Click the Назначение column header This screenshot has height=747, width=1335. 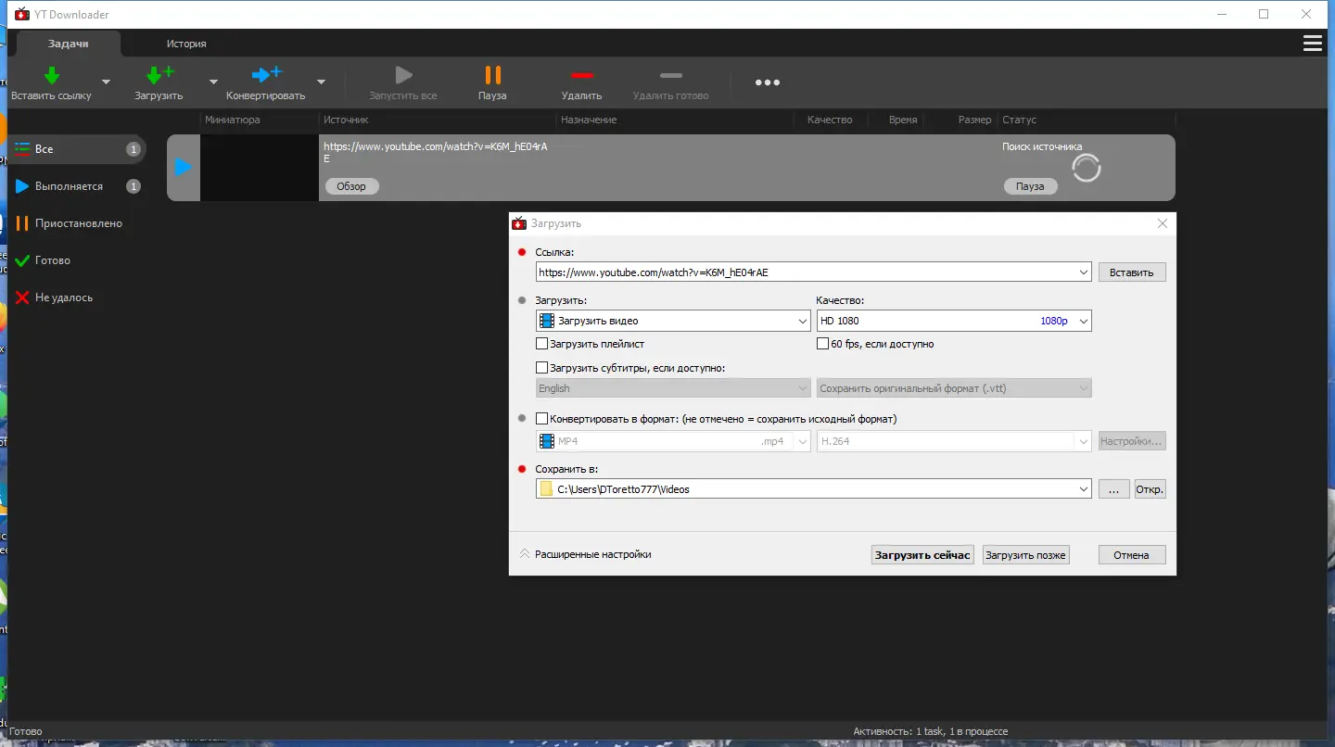click(589, 120)
